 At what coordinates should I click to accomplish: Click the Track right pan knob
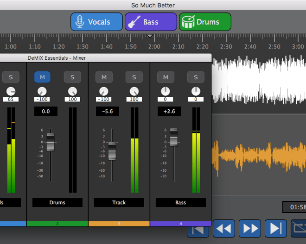(134, 91)
